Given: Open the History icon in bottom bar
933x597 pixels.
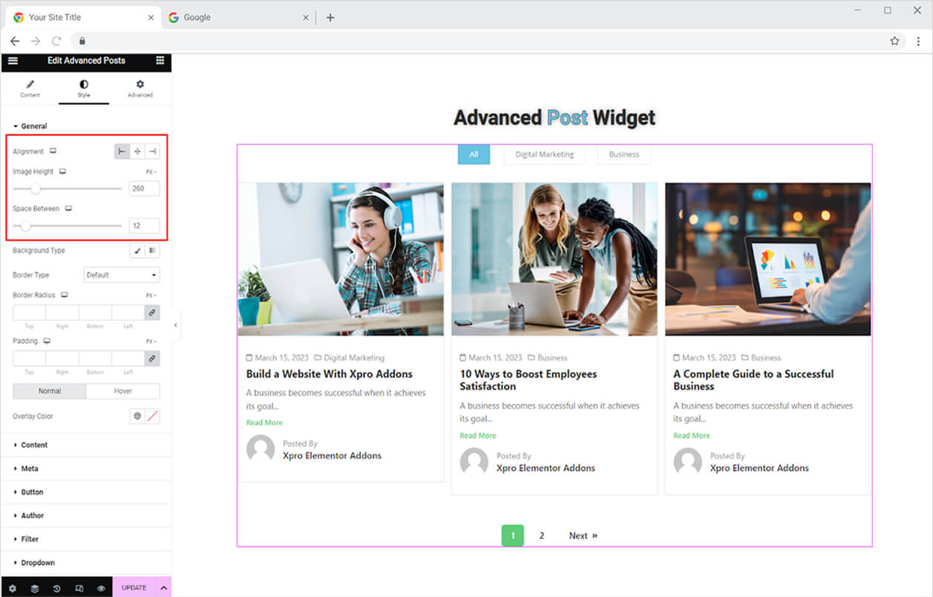Looking at the screenshot, I should pyautogui.click(x=57, y=587).
